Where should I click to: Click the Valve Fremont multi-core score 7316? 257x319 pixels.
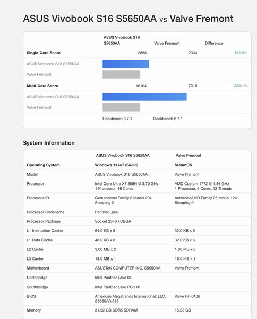coord(193,86)
